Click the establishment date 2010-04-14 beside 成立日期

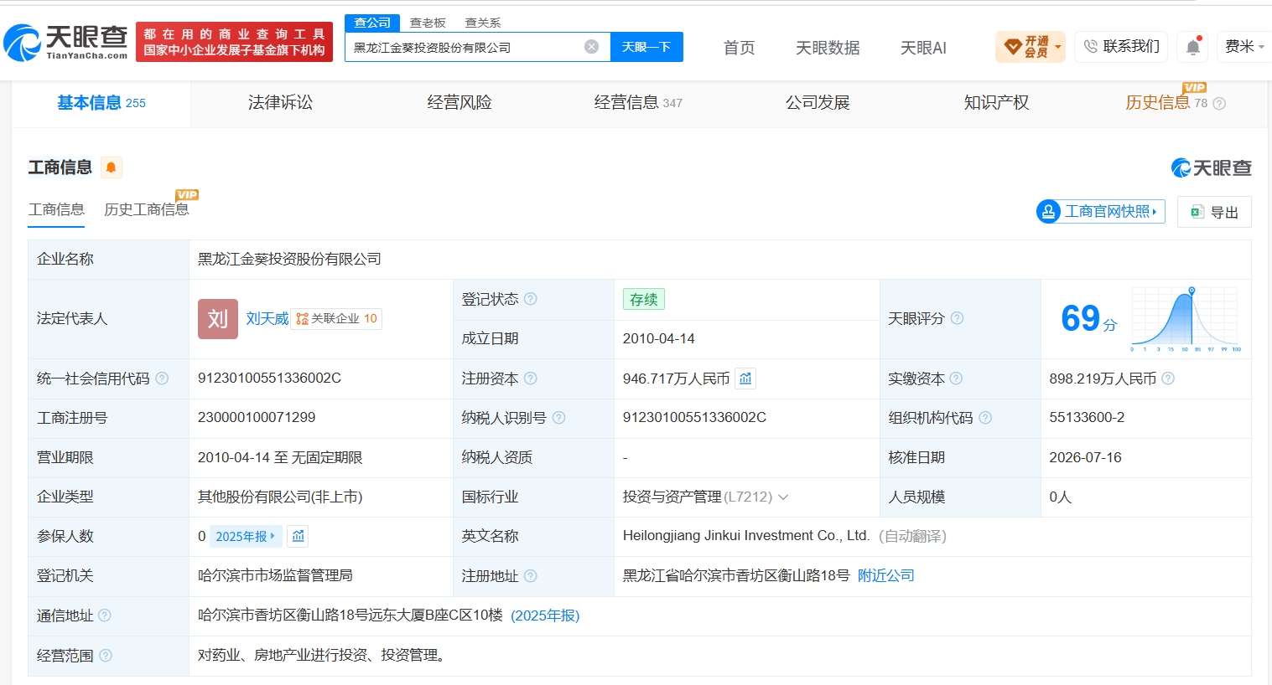coord(658,338)
